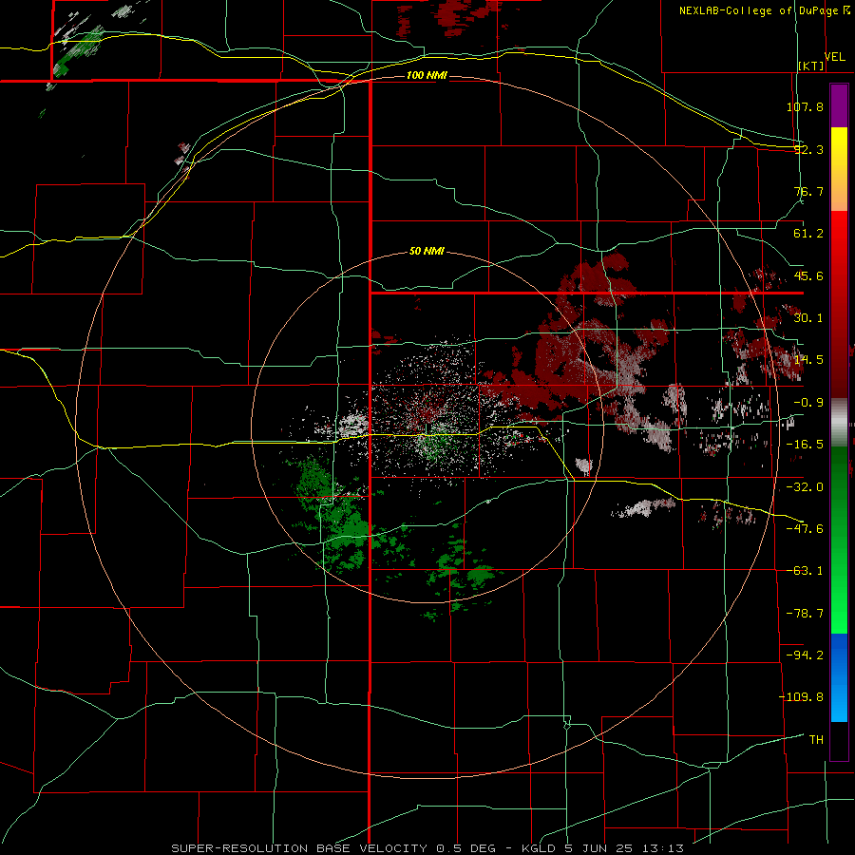Image resolution: width=855 pixels, height=855 pixels.
Task: Select the 45.6 velocity scale value
Action: [x=808, y=275]
